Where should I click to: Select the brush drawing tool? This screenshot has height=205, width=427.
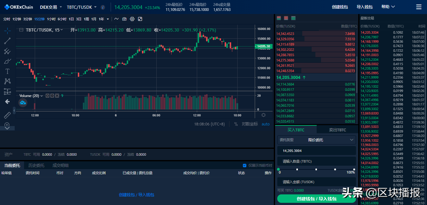click(x=8, y=61)
